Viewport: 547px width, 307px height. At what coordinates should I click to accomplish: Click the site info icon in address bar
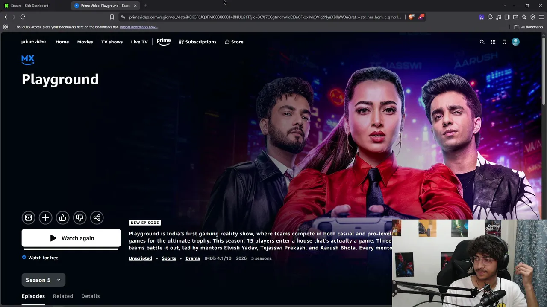pyautogui.click(x=123, y=17)
